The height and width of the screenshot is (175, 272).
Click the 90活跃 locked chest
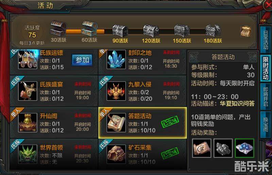[x=120, y=31]
